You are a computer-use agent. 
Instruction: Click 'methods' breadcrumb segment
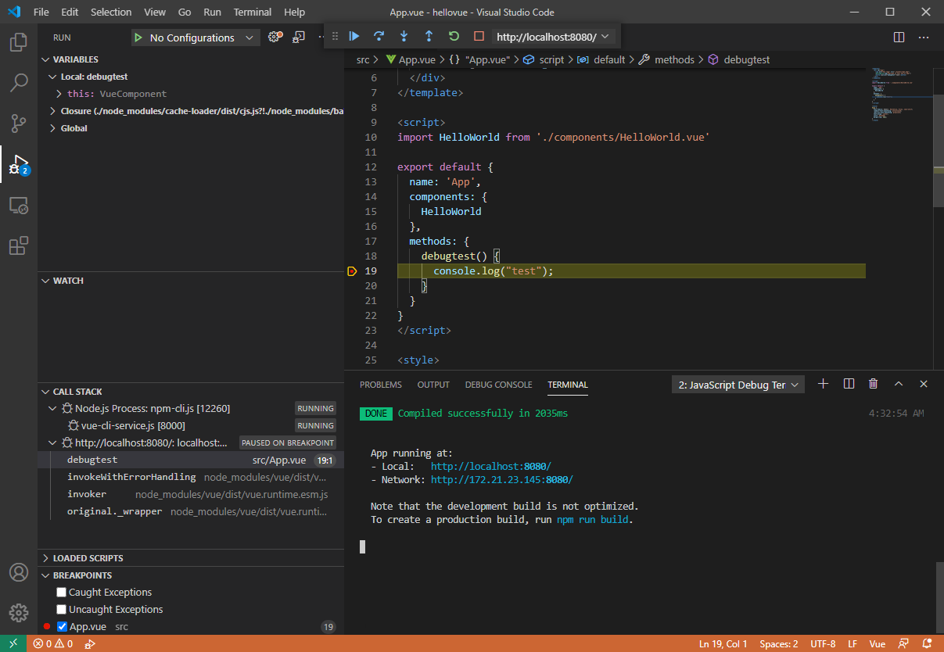(674, 59)
